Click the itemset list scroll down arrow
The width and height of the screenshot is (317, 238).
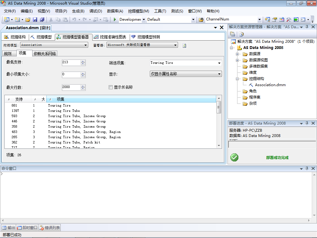point(219,146)
